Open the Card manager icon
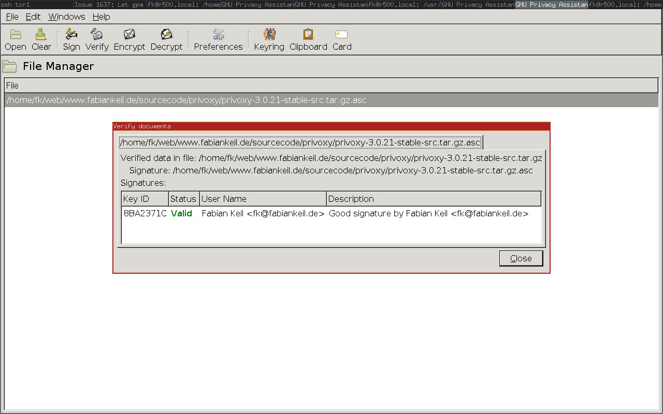The width and height of the screenshot is (663, 414). click(x=341, y=35)
